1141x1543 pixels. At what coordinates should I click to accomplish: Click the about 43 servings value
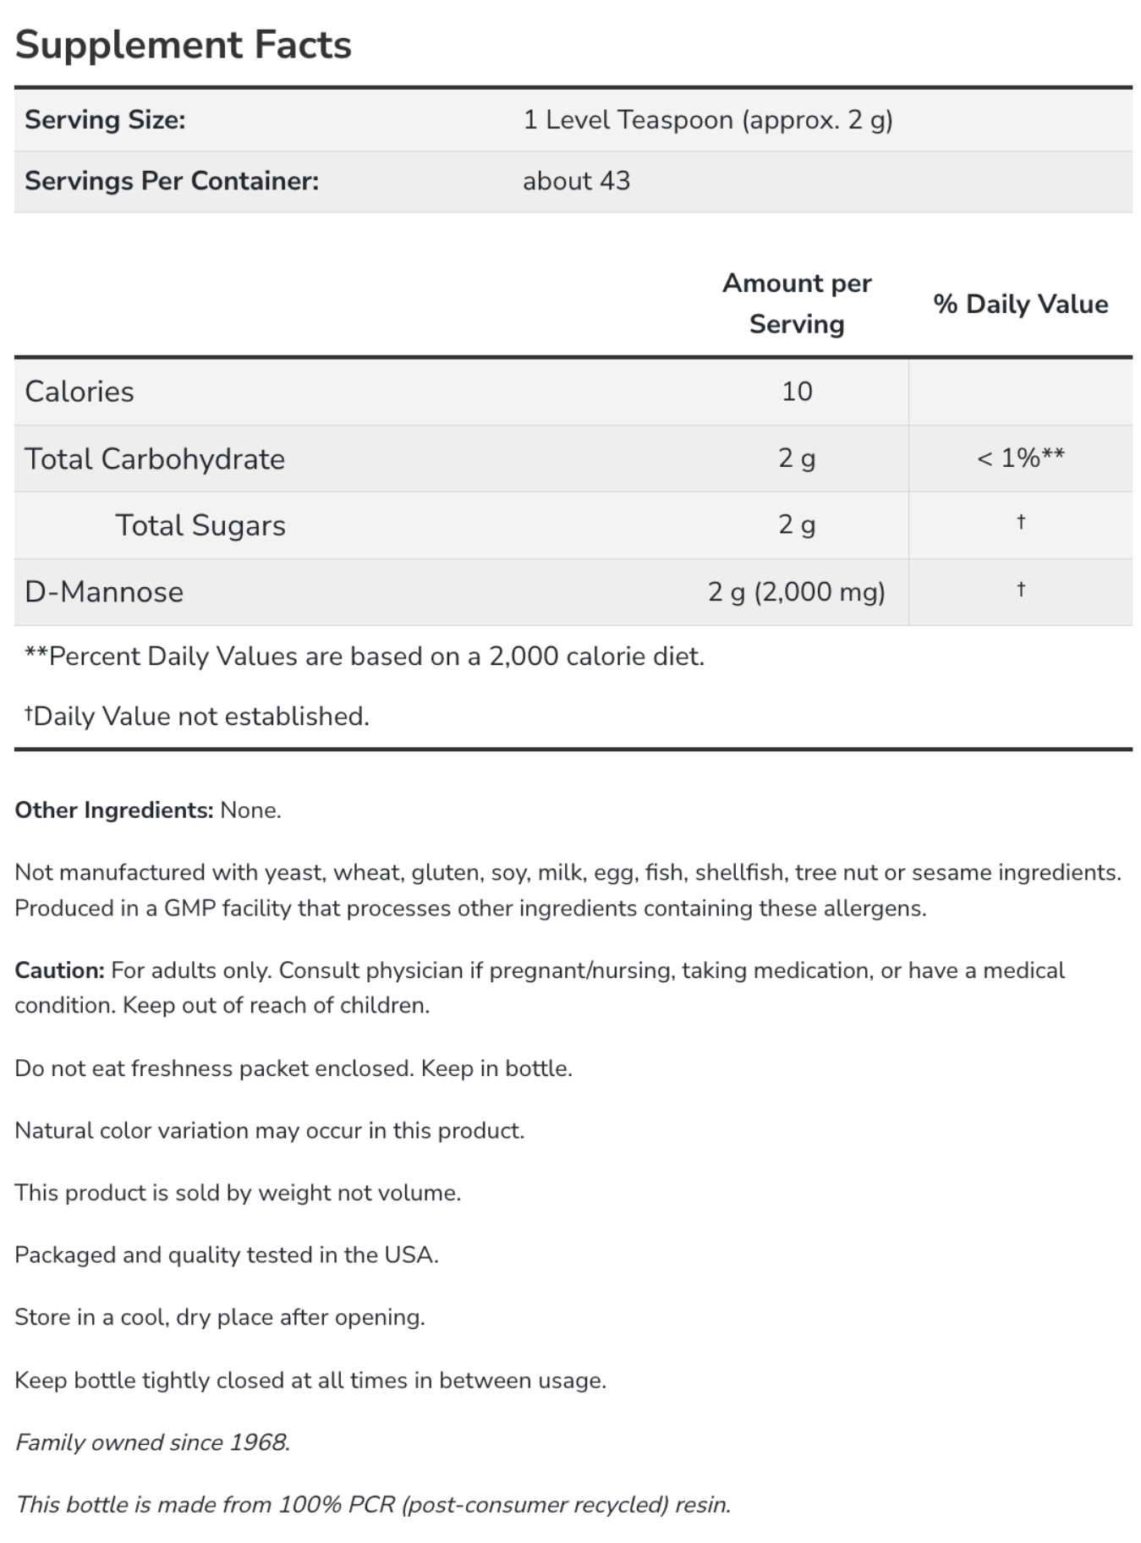tap(576, 181)
